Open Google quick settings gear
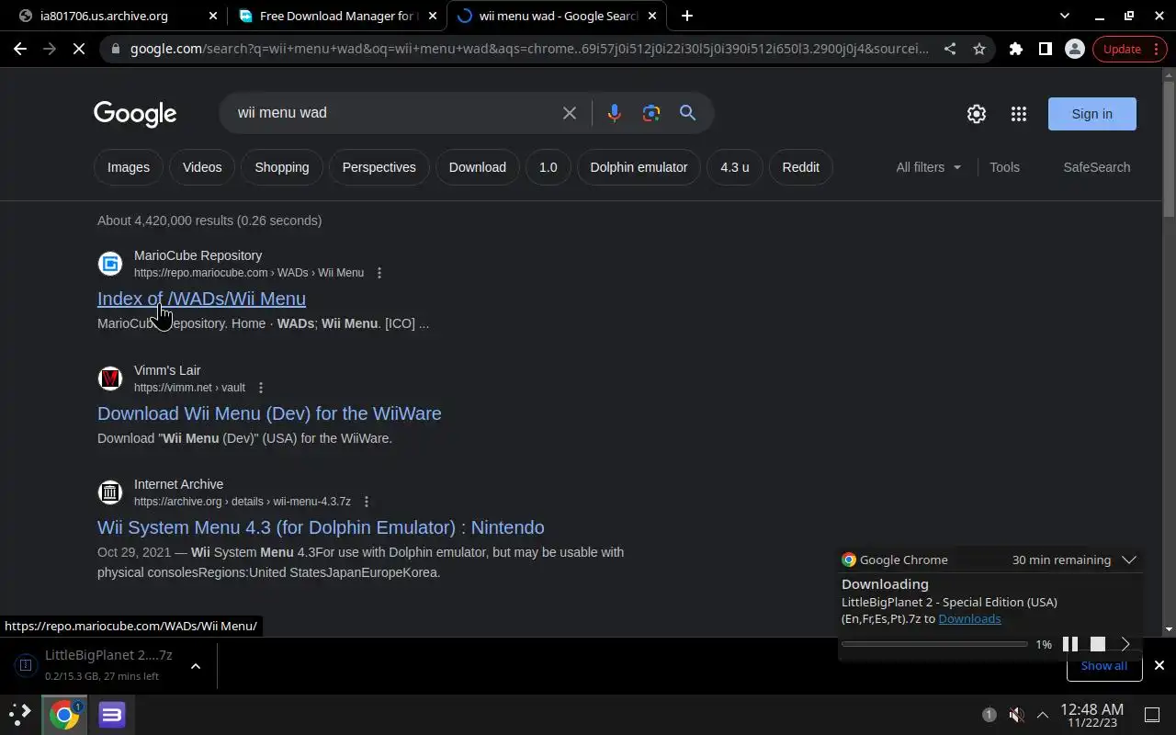This screenshot has height=735, width=1176. (977, 114)
